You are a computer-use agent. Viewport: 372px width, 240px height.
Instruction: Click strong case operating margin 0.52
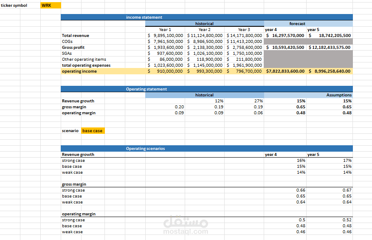click(330, 220)
